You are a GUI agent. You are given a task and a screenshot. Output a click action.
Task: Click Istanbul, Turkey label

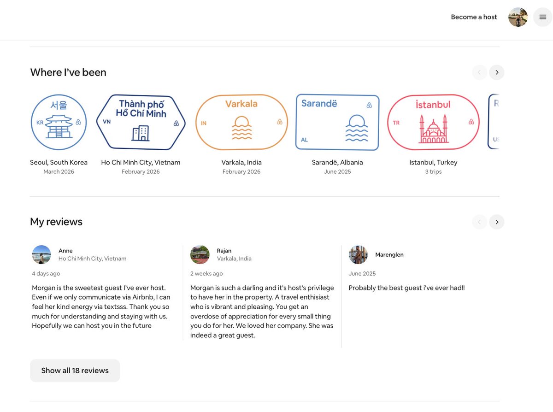click(433, 162)
